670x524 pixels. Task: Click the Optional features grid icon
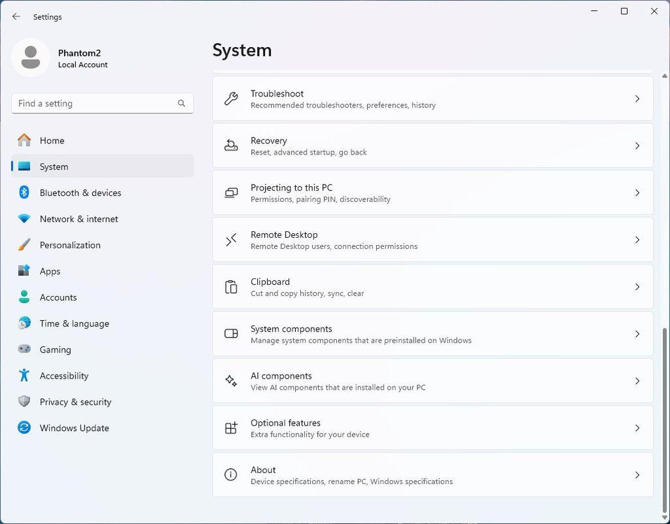(x=231, y=428)
